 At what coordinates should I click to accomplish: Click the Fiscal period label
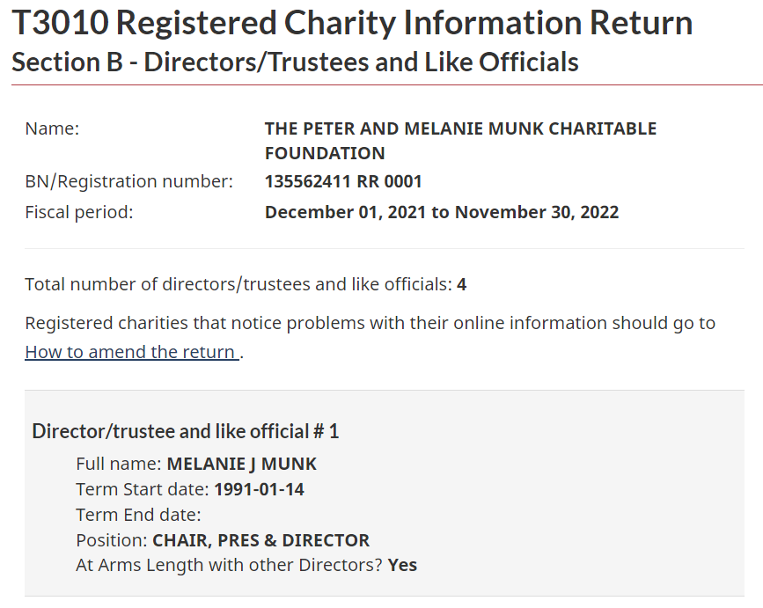coord(79,212)
